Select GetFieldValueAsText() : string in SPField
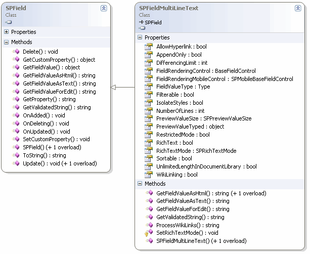 [x=59, y=83]
